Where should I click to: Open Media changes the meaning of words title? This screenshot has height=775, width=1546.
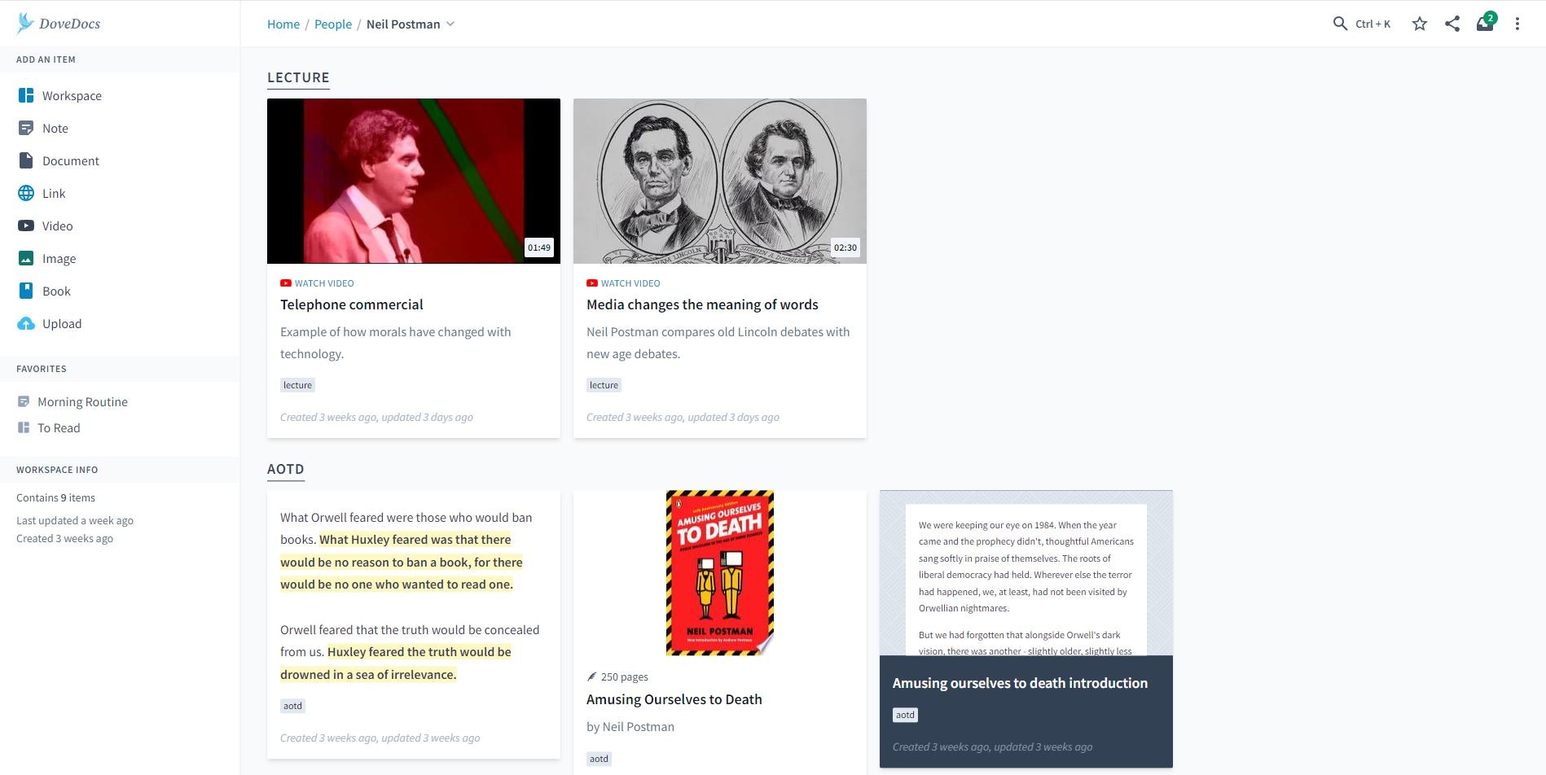tap(702, 304)
